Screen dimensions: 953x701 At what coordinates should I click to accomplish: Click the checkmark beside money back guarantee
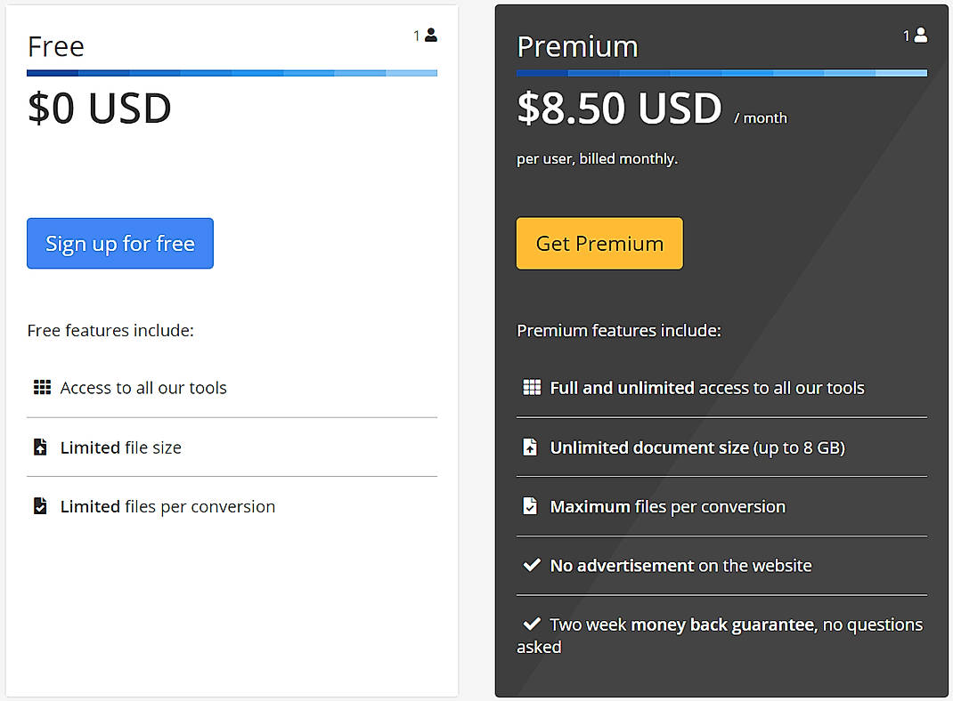(531, 624)
